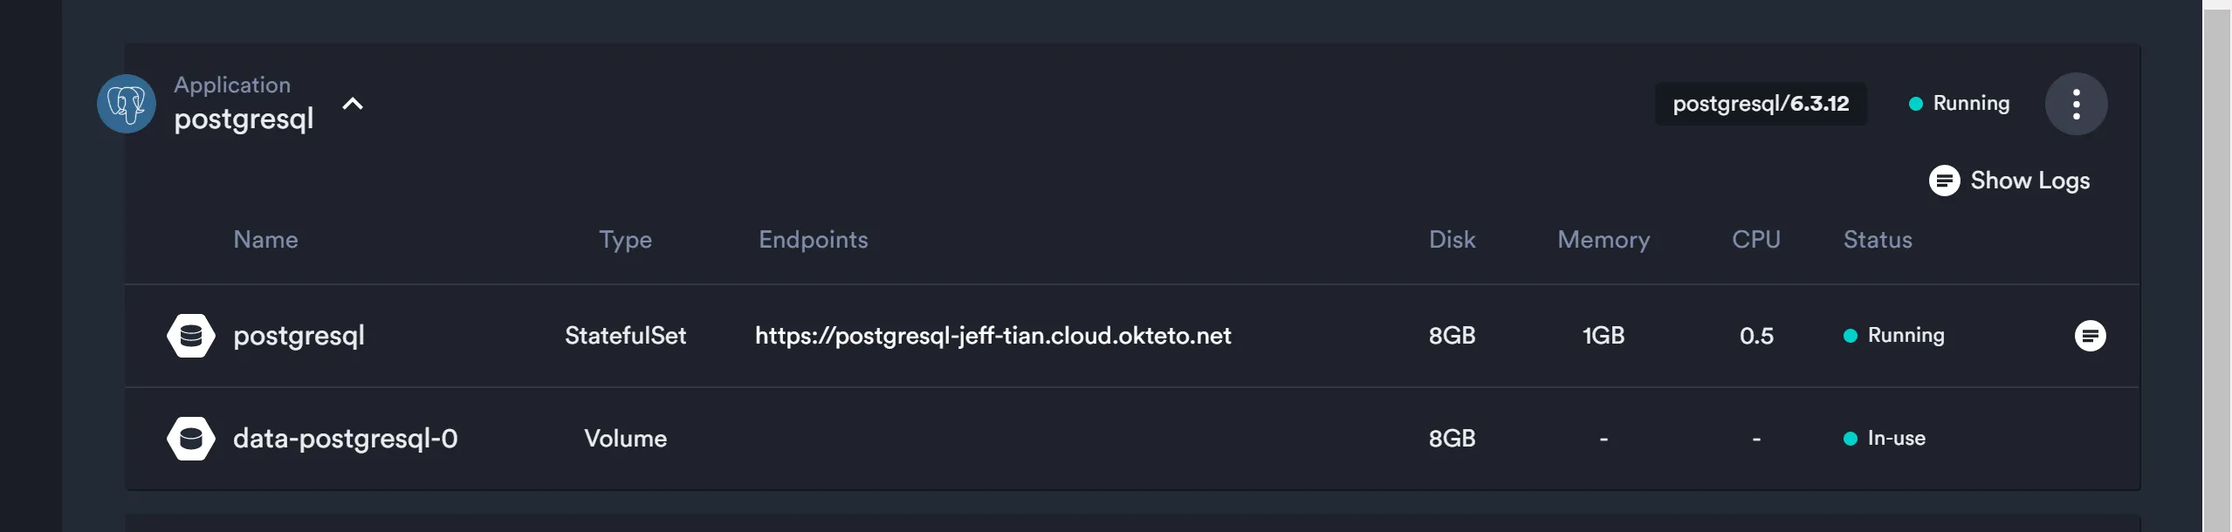This screenshot has width=2232, height=532.
Task: Collapse the postgresql application section
Action: [353, 104]
